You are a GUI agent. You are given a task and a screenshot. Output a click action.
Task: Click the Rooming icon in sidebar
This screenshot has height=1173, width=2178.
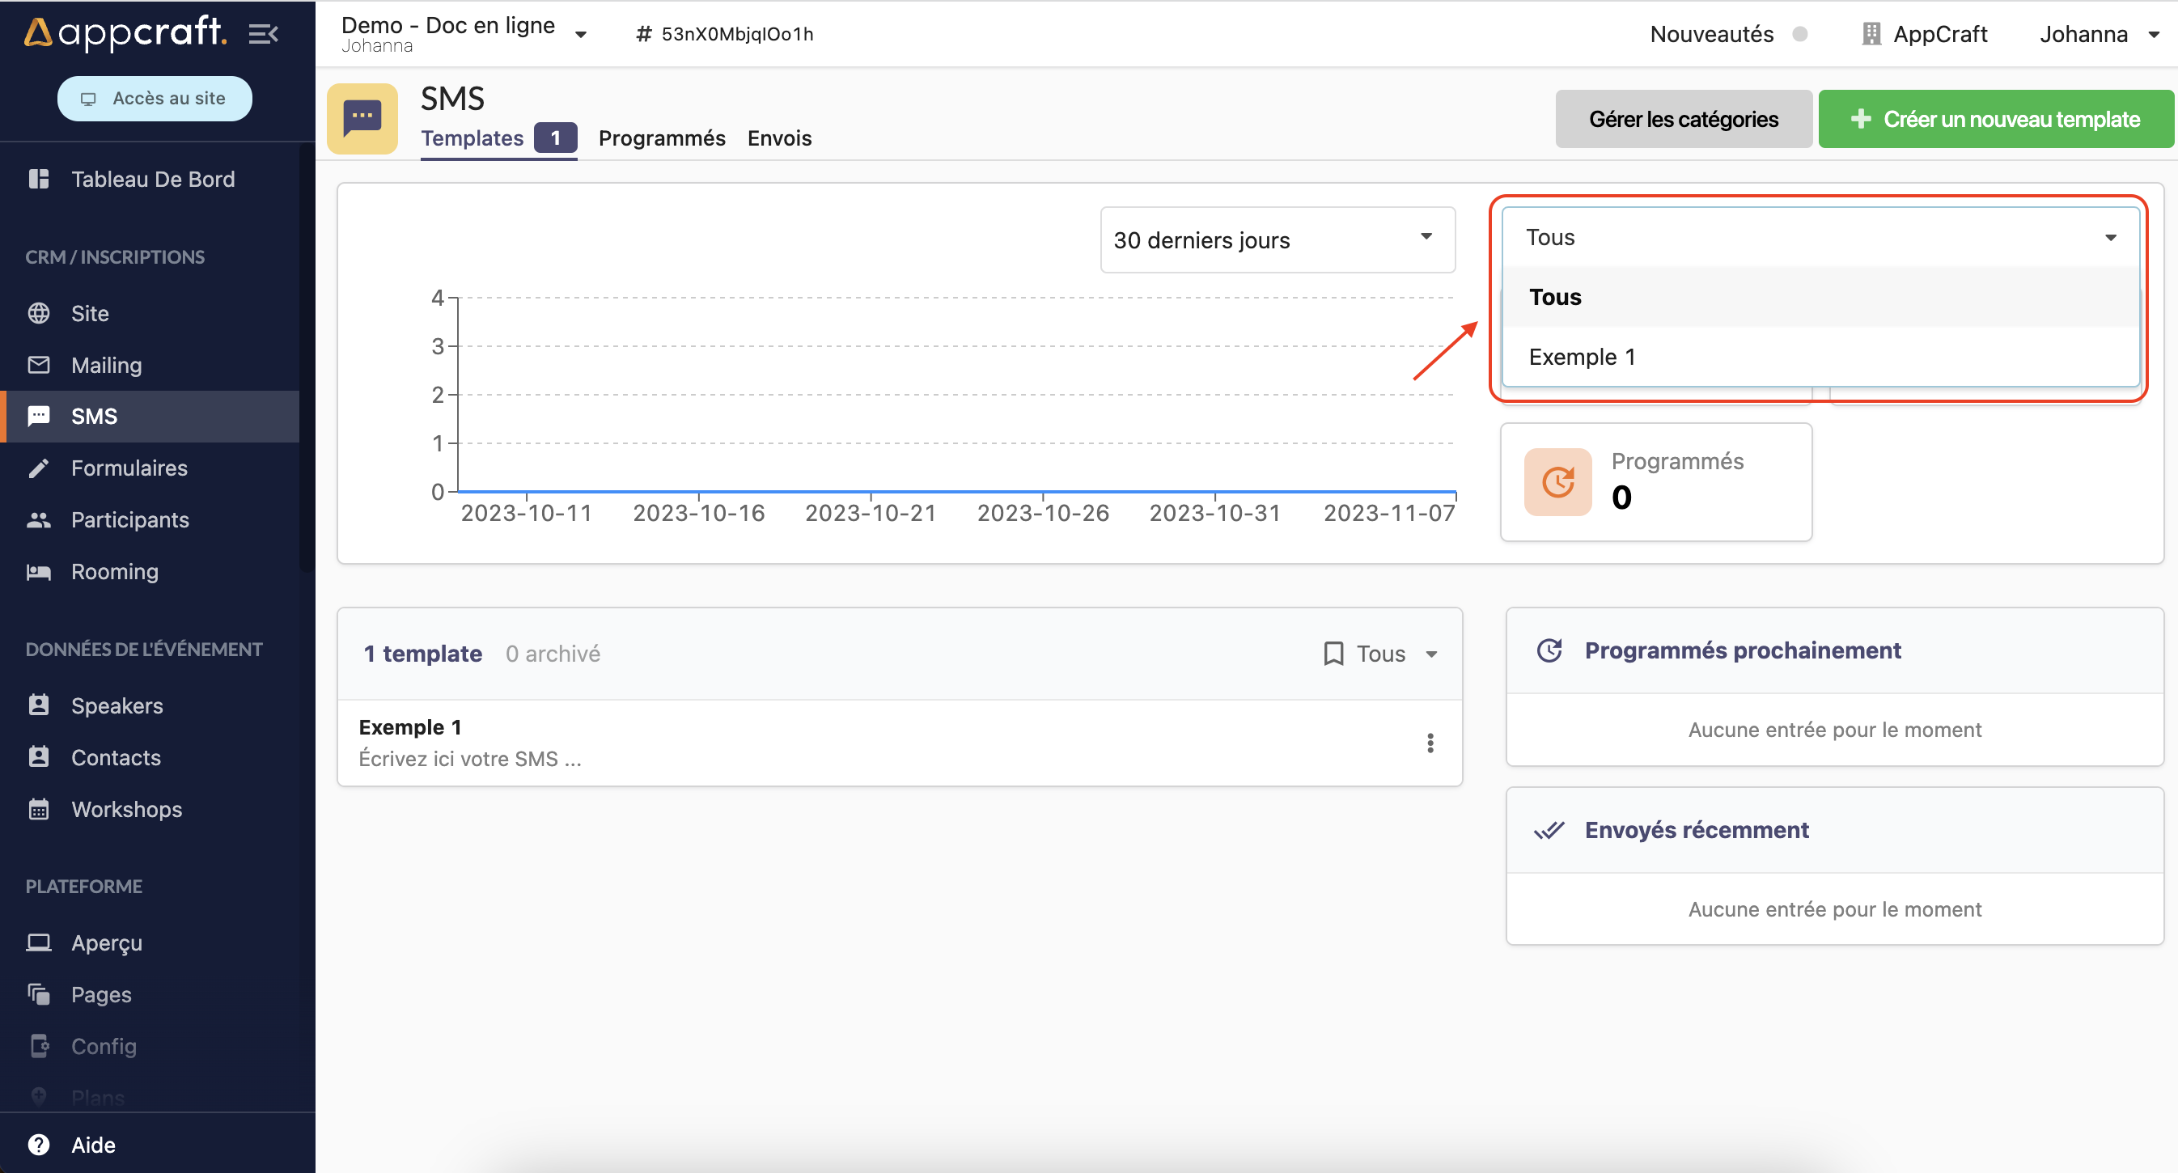pyautogui.click(x=40, y=572)
